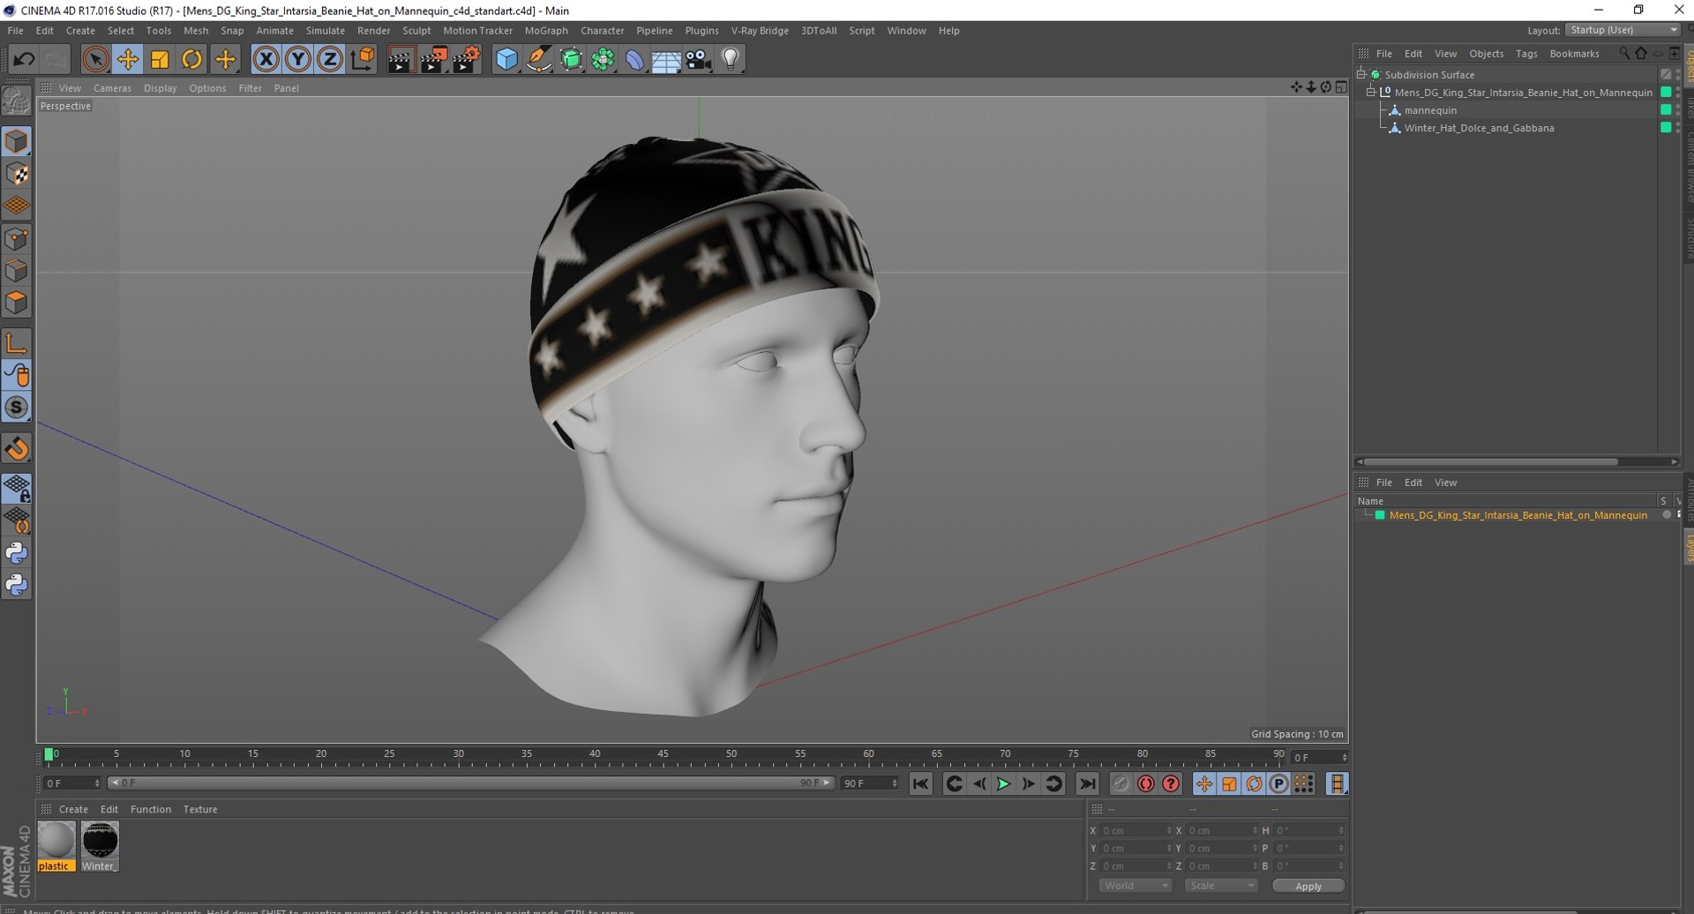The image size is (1694, 914).
Task: Go to end of animation
Action: pyautogui.click(x=1087, y=783)
